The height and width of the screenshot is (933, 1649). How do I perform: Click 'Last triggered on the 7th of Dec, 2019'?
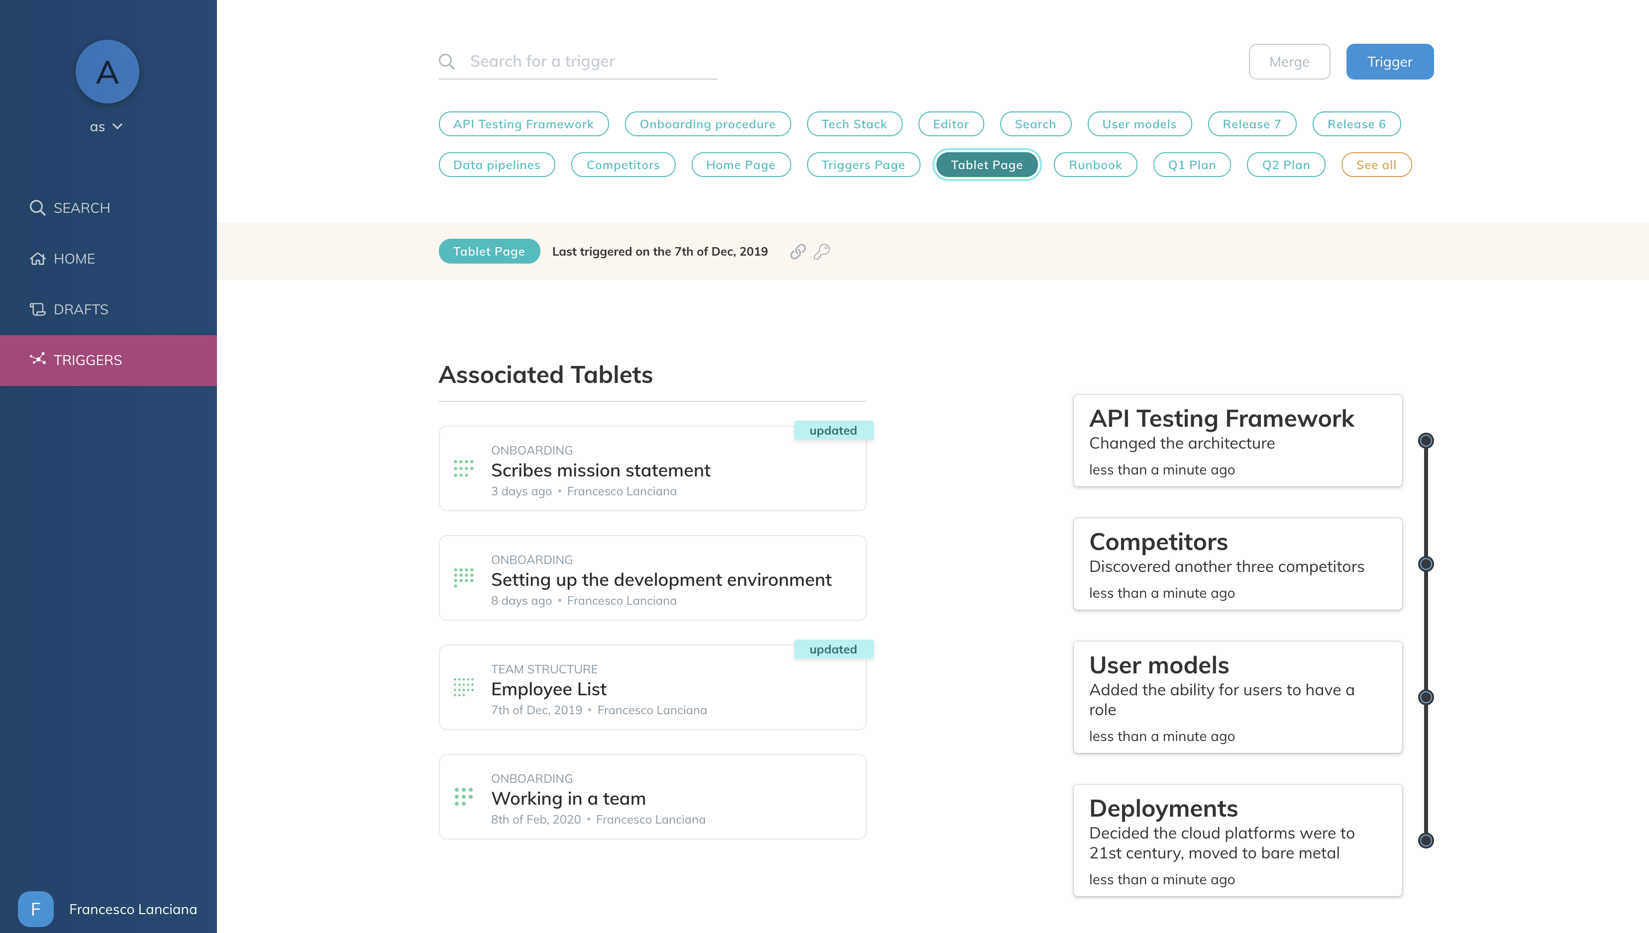tap(660, 251)
